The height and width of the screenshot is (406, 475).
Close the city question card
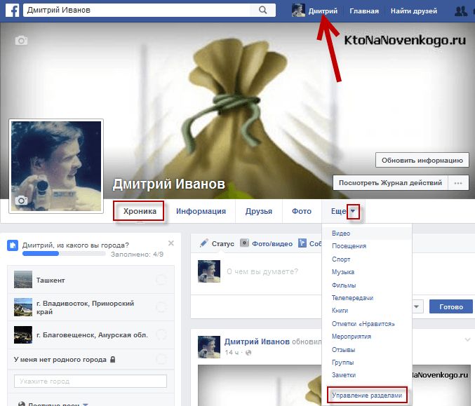tap(171, 243)
